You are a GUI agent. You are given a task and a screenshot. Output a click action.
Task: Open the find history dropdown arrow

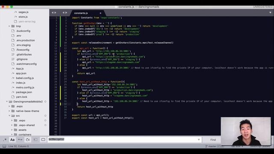pyautogui.click(x=199, y=140)
